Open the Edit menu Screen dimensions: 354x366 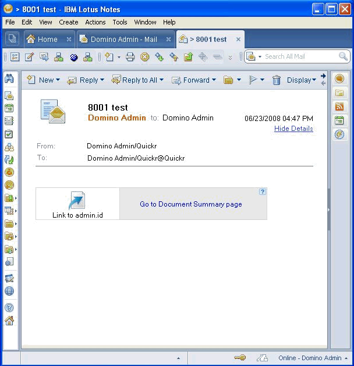[27, 22]
